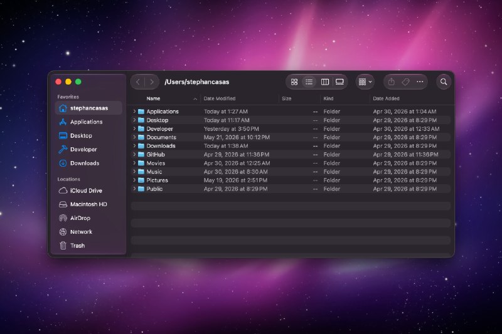Open Downloads in the sidebar
This screenshot has width=502, height=334.
pos(88,163)
